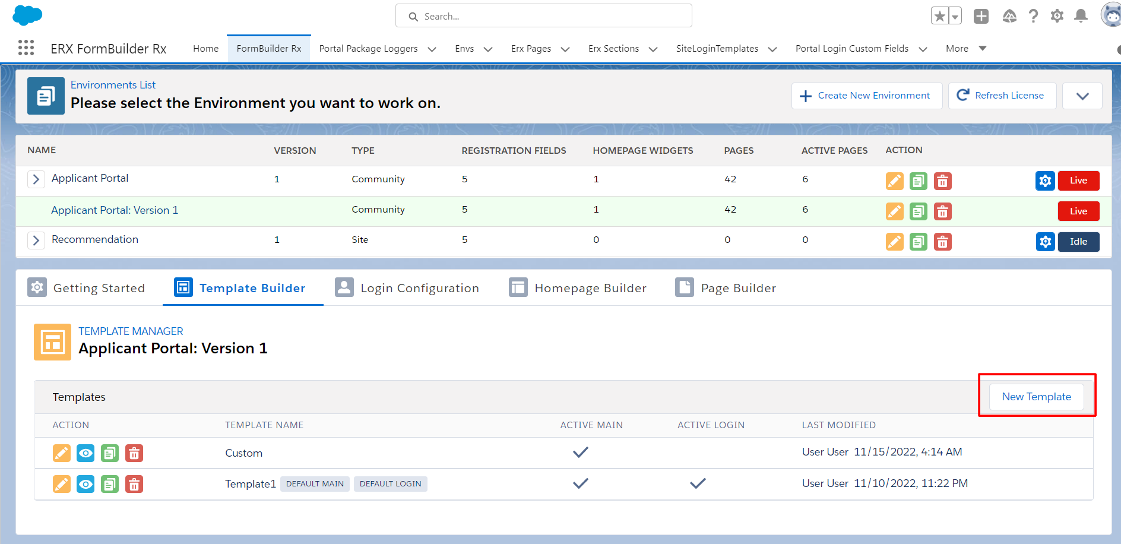
Task: Open blue gear settings for Applicant Portal
Action: [1045, 181]
